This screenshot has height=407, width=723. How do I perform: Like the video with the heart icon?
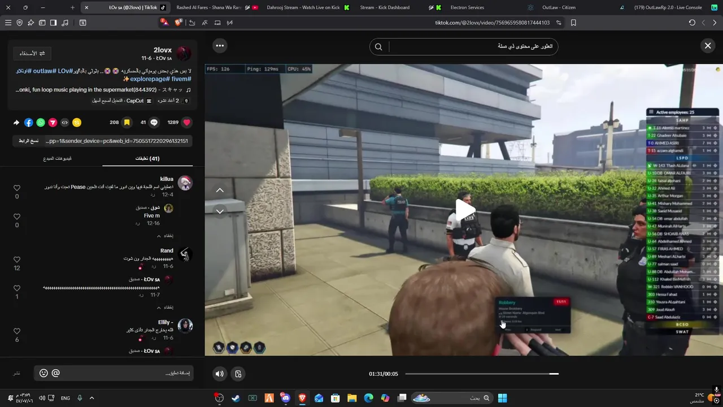point(187,122)
